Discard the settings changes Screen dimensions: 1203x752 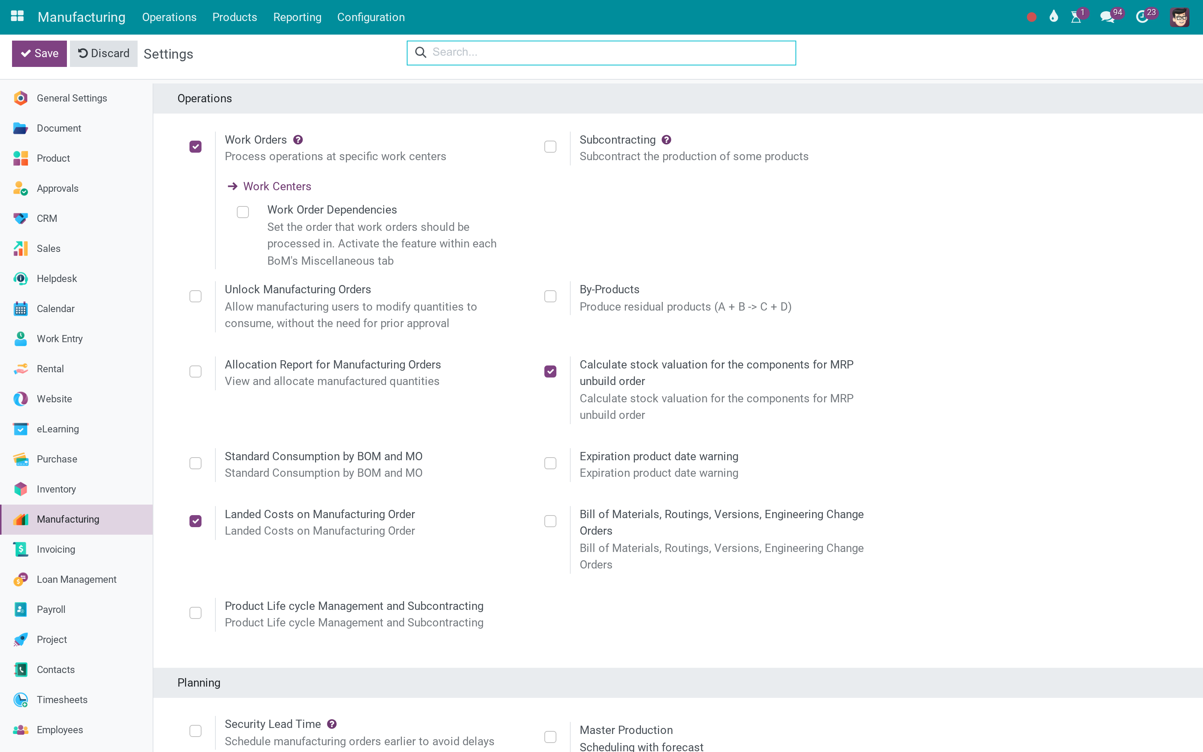(103, 54)
